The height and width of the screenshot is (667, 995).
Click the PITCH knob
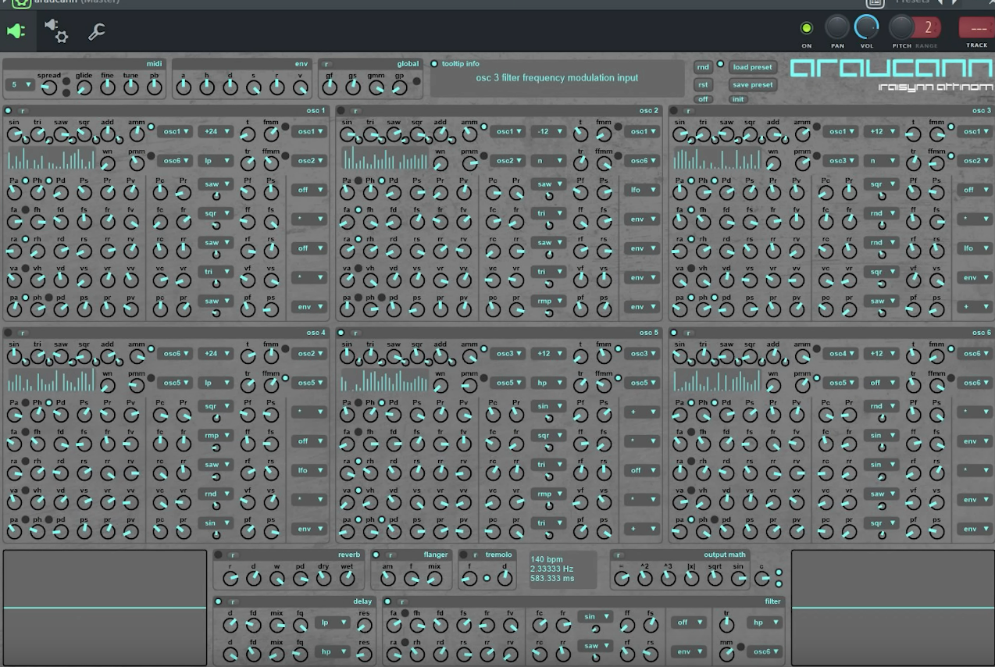tap(901, 27)
